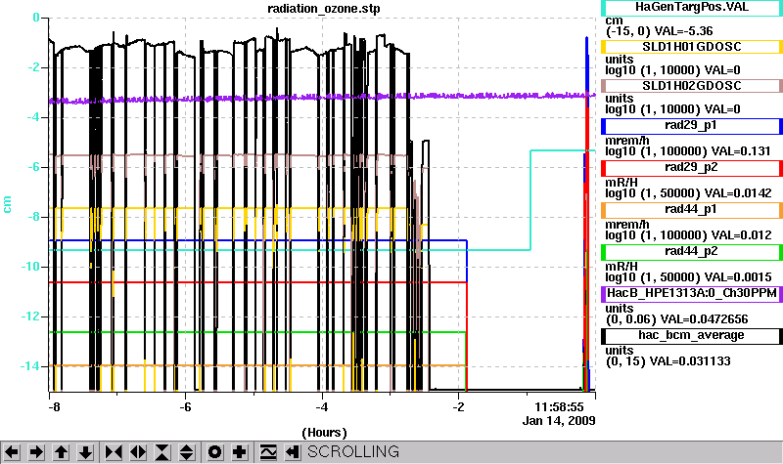
Task: Click the -8 tick label on time axis
Action: click(x=54, y=406)
